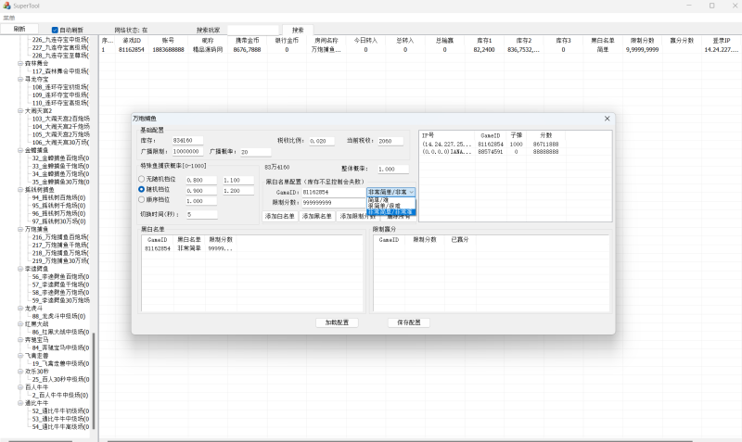742x442 pixels.
Task: Close the 万炮捕鱼 dialog
Action: [607, 119]
